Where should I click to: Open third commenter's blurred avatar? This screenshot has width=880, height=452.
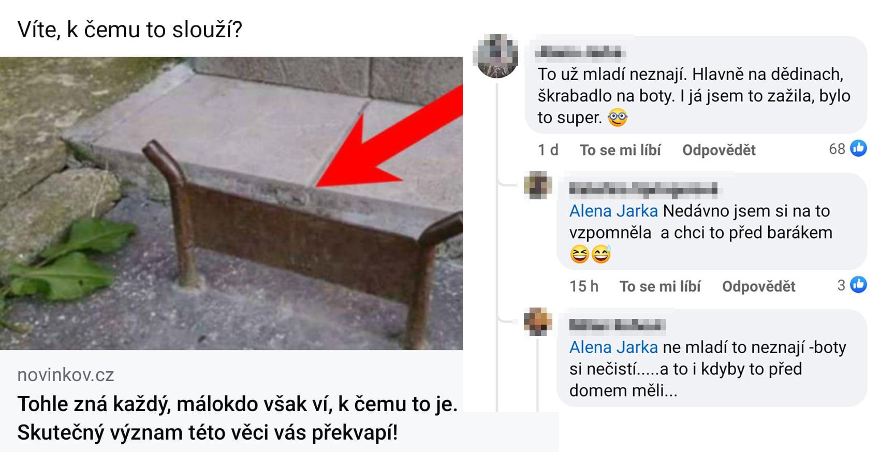pos(538,322)
